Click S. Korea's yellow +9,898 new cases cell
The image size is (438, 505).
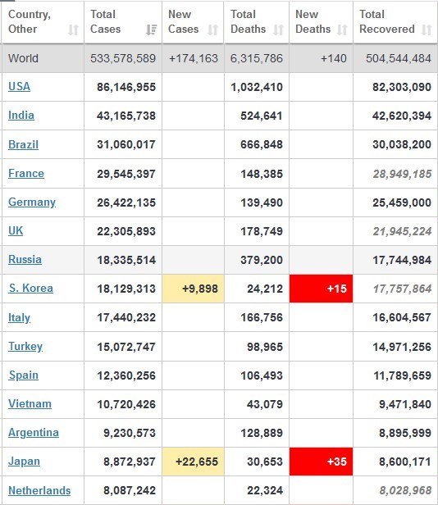(x=193, y=289)
